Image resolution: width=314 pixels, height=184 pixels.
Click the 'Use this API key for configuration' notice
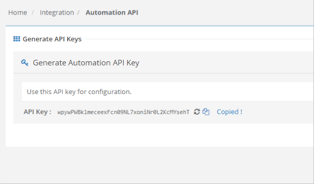click(x=168, y=91)
